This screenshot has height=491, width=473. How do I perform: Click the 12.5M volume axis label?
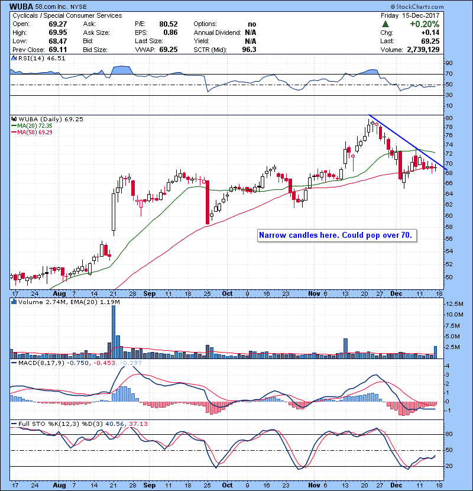tap(455, 303)
